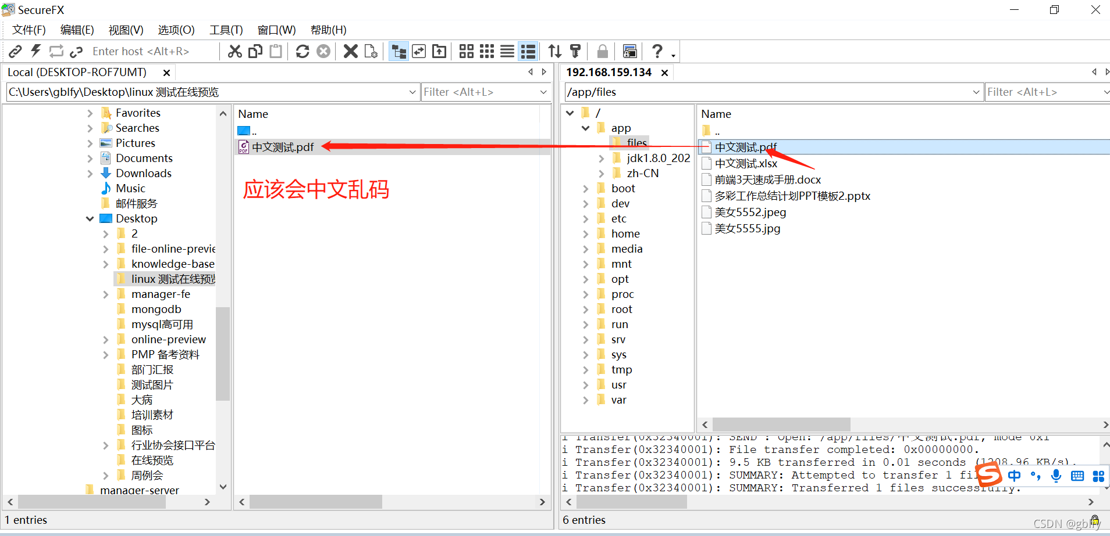Expand the Desktop folder tree node
This screenshot has height=536, width=1110.
(x=90, y=218)
